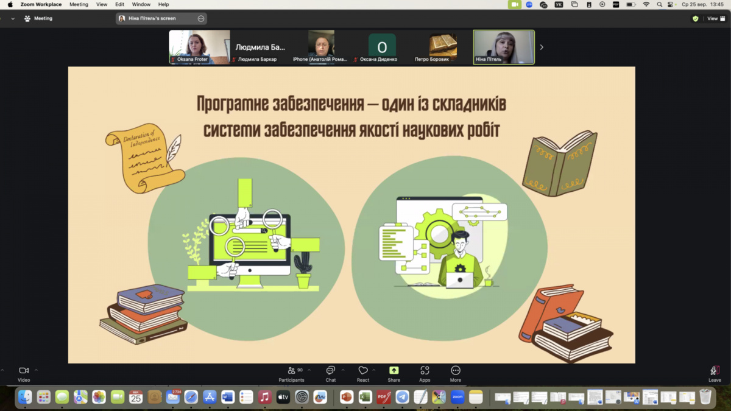The height and width of the screenshot is (411, 731).
Task: Open the Zoom Workplace menu
Action: [x=41, y=4]
